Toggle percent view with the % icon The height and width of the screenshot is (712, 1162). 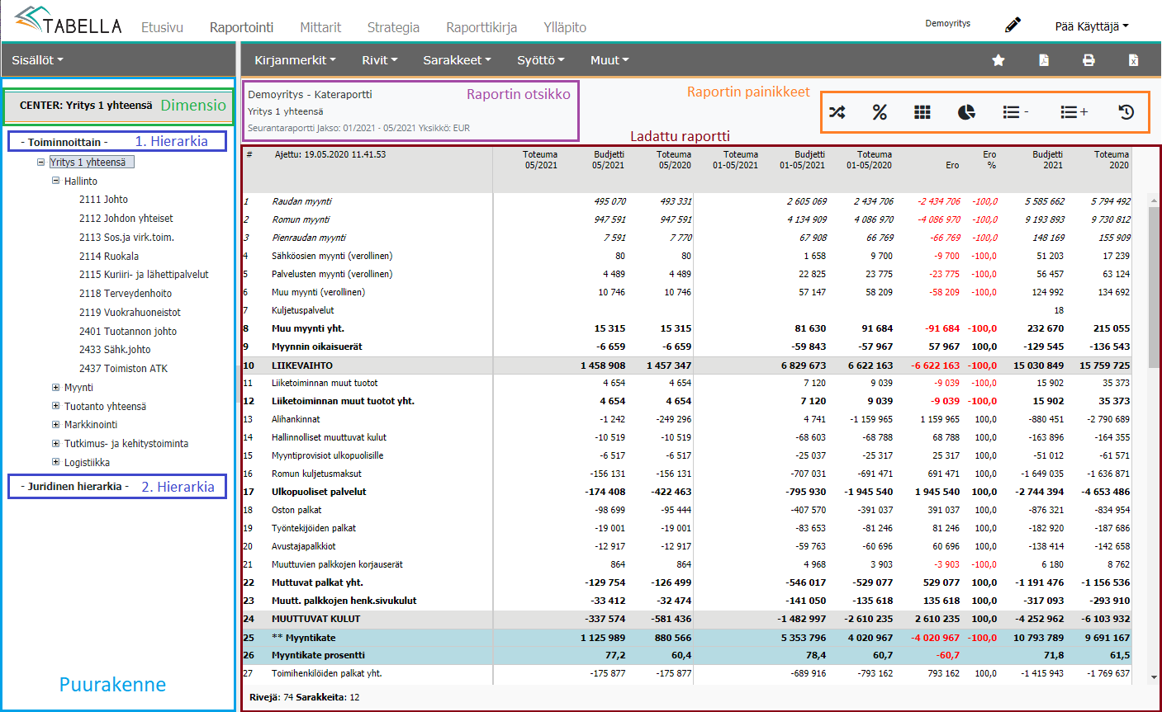point(880,112)
